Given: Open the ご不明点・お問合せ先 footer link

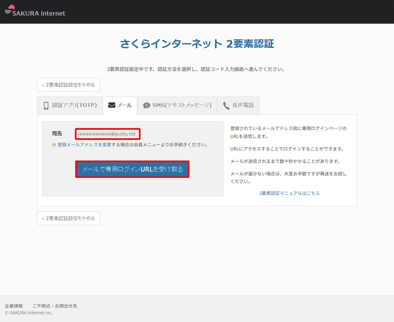Looking at the screenshot, I should coord(55,306).
